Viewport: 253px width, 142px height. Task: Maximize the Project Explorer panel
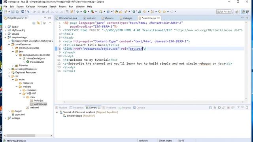click(49, 18)
